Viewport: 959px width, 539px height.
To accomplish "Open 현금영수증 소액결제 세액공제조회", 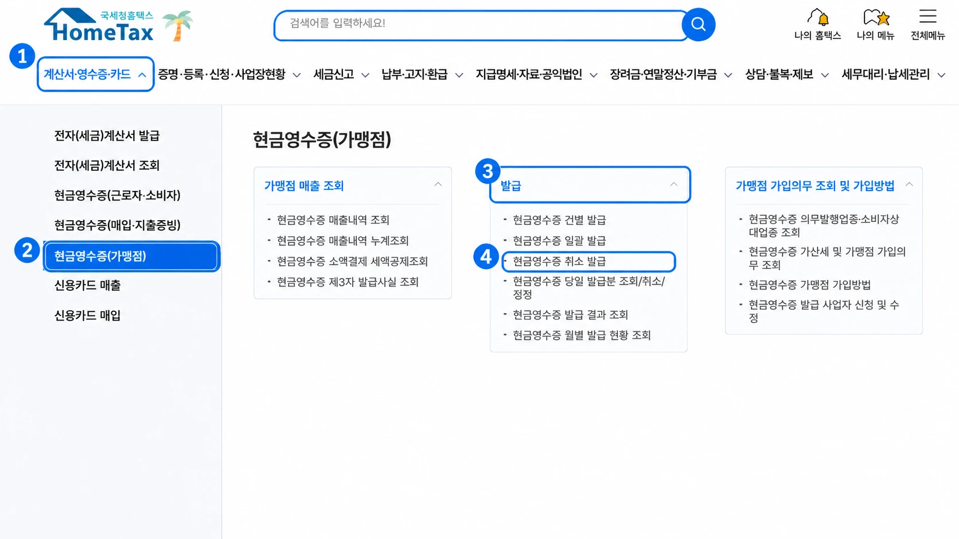I will coord(352,261).
